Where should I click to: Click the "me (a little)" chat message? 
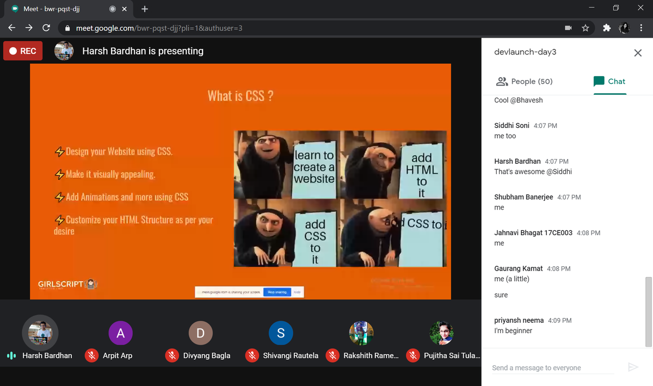[x=512, y=279]
